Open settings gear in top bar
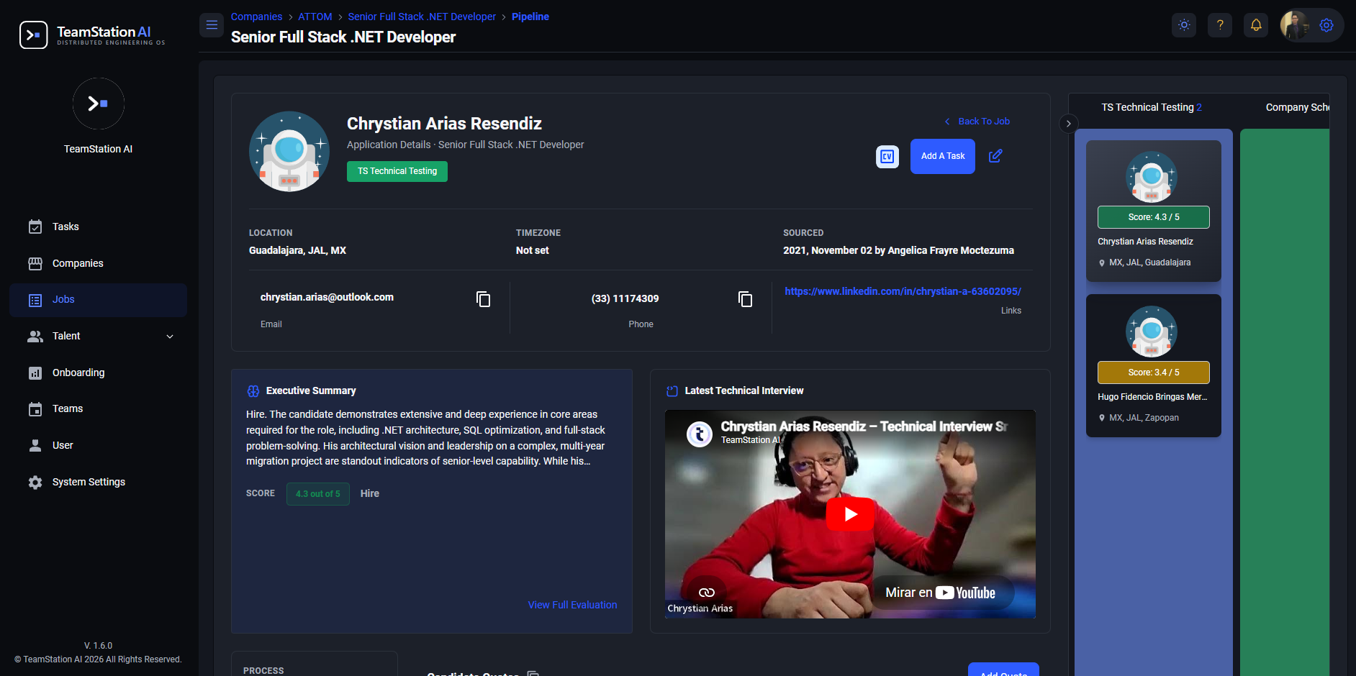Viewport: 1356px width, 676px height. click(1326, 25)
